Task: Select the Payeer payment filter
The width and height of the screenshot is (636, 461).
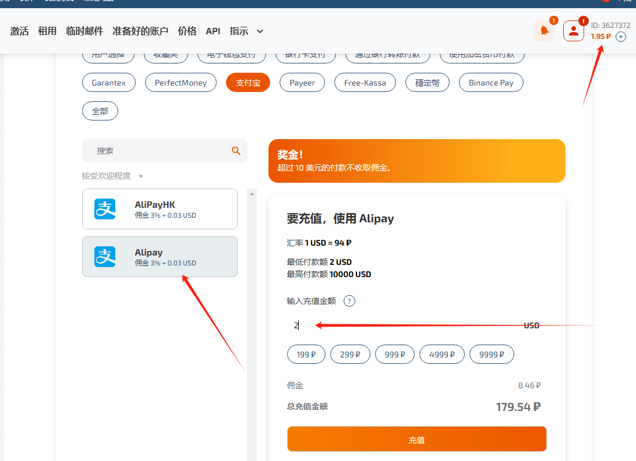Action: click(x=302, y=82)
